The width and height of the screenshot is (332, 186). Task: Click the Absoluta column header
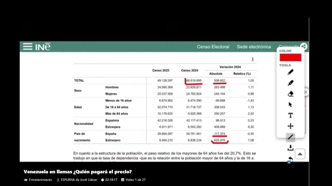216,74
